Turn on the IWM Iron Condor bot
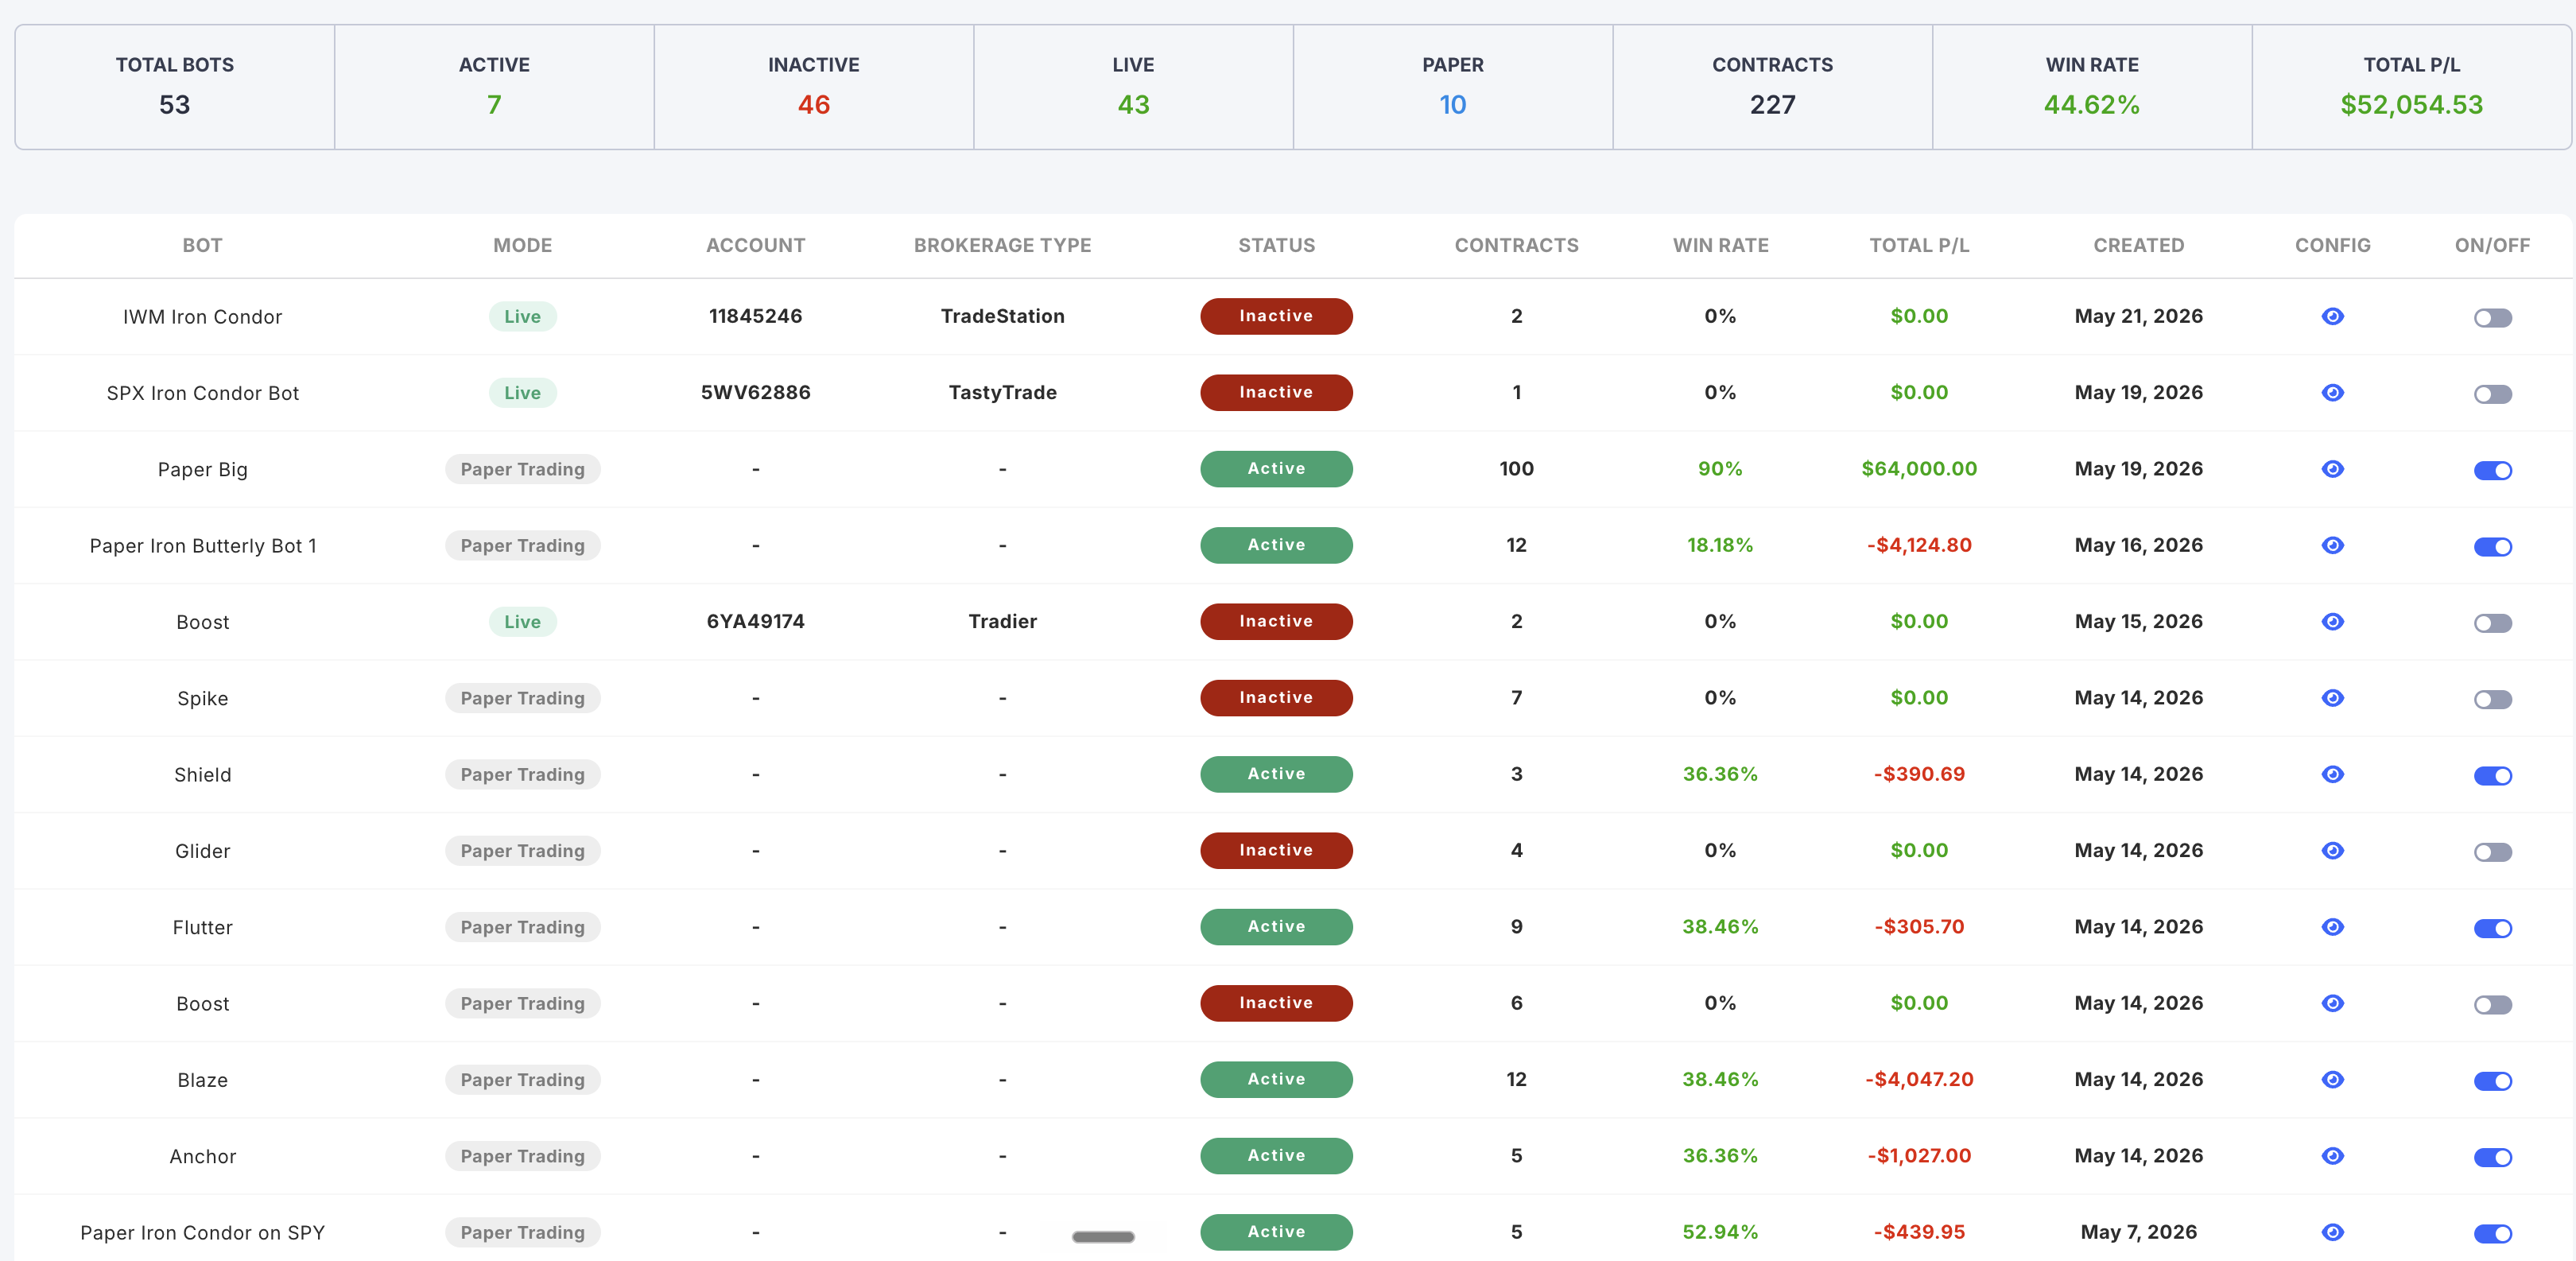 2492,318
